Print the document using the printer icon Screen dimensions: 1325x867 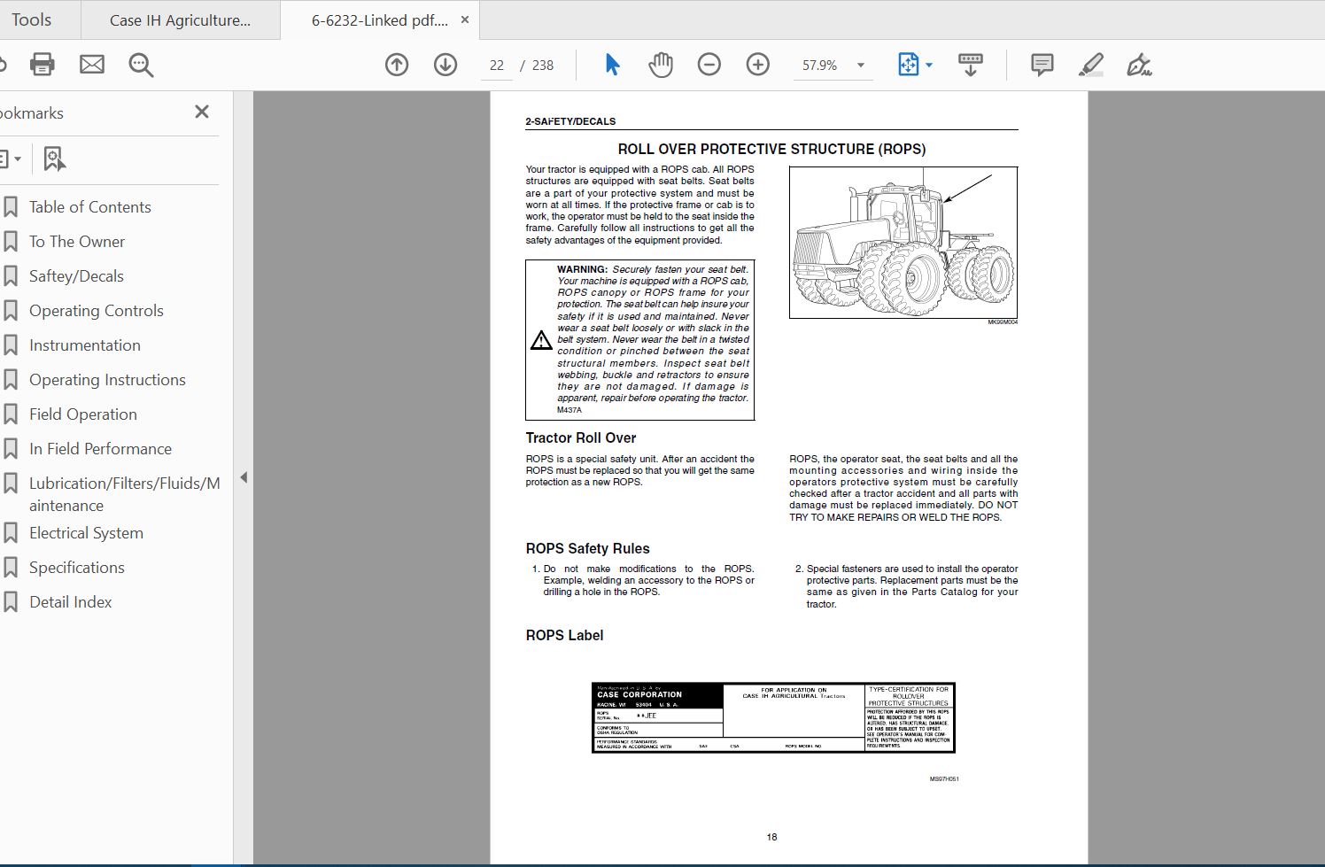tap(42, 65)
